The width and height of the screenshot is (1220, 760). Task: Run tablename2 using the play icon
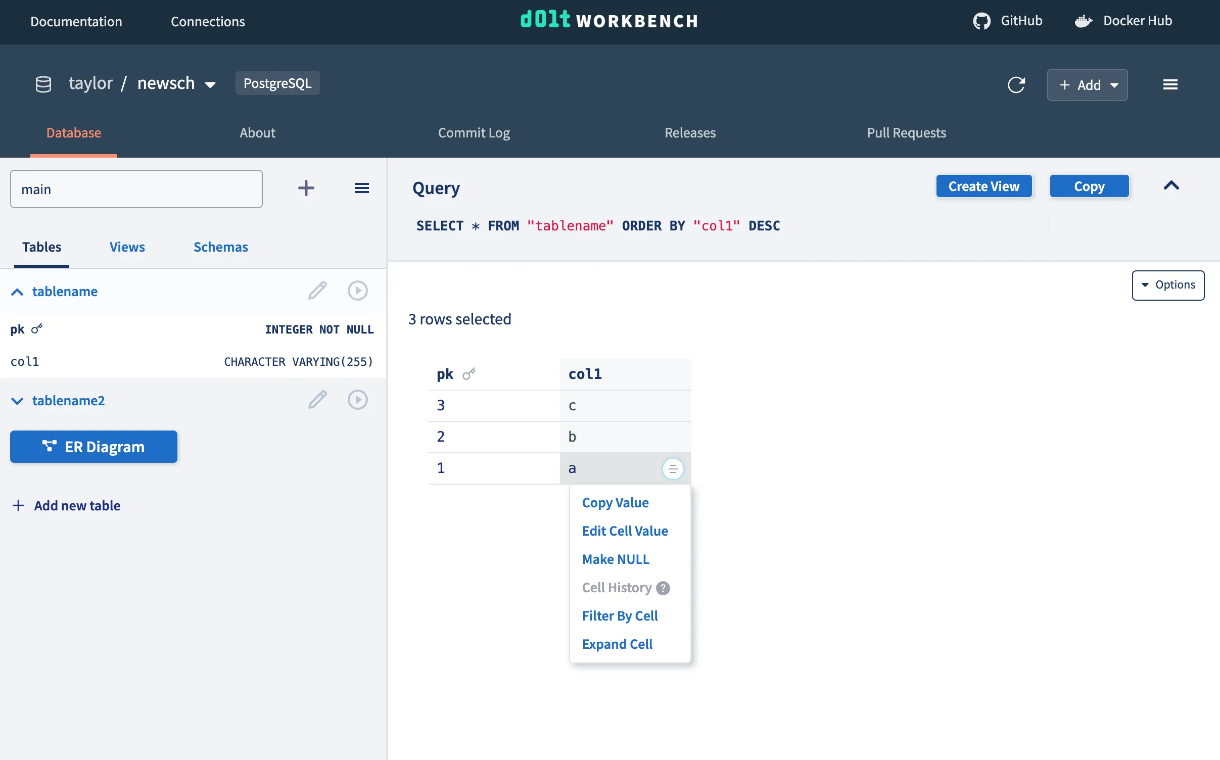tap(358, 399)
